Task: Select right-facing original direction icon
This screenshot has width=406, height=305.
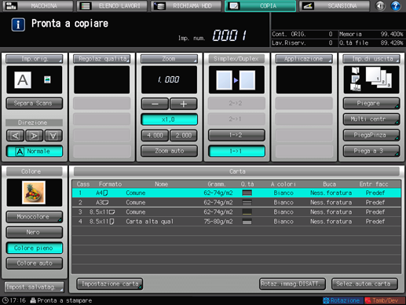Action: tap(34, 135)
